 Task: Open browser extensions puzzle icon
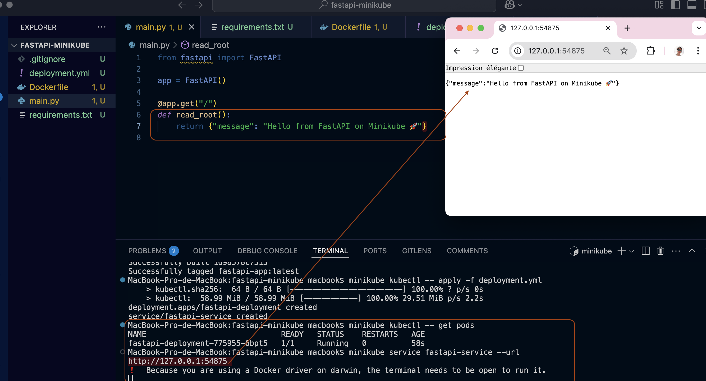click(651, 51)
